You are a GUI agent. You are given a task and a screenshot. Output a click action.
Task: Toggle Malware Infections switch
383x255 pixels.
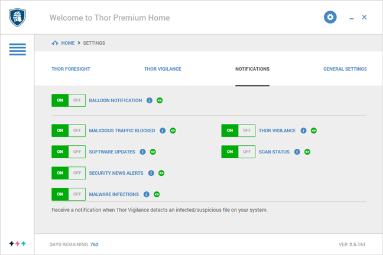(69, 194)
